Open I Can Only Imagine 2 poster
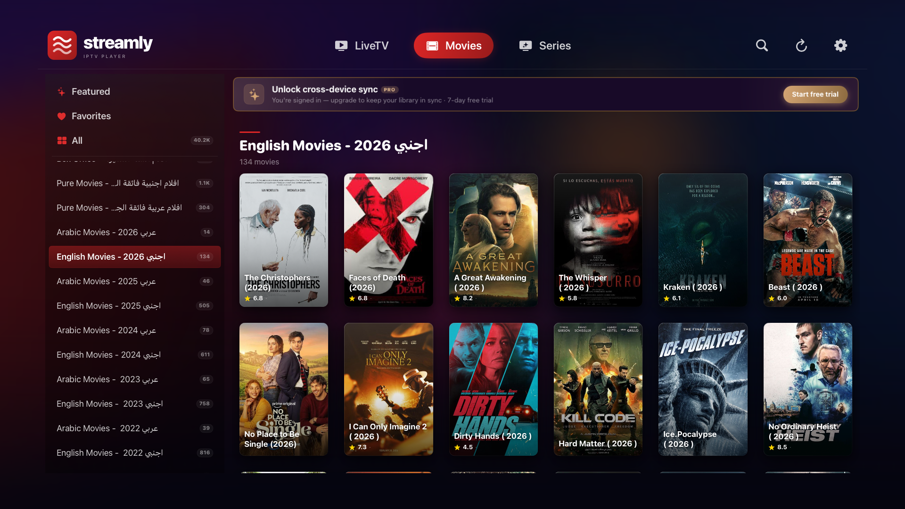This screenshot has width=905, height=509. (388, 389)
